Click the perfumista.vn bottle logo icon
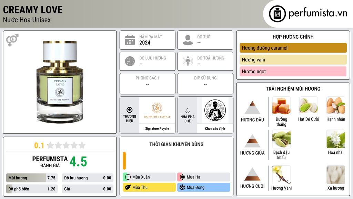Image resolution: width=353 pixels, height=199 pixels. (x=277, y=14)
